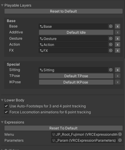Collapse the Lower Body section

(x=2, y=100)
